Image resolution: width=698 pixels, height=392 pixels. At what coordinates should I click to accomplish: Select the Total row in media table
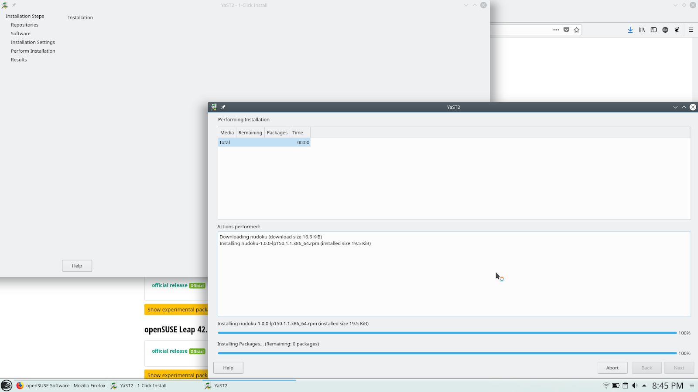click(264, 142)
